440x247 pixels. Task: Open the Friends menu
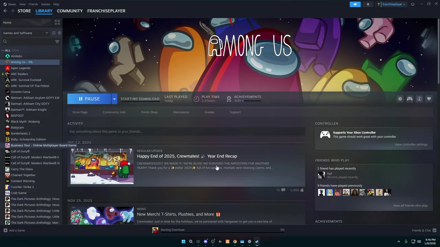pos(33,4)
